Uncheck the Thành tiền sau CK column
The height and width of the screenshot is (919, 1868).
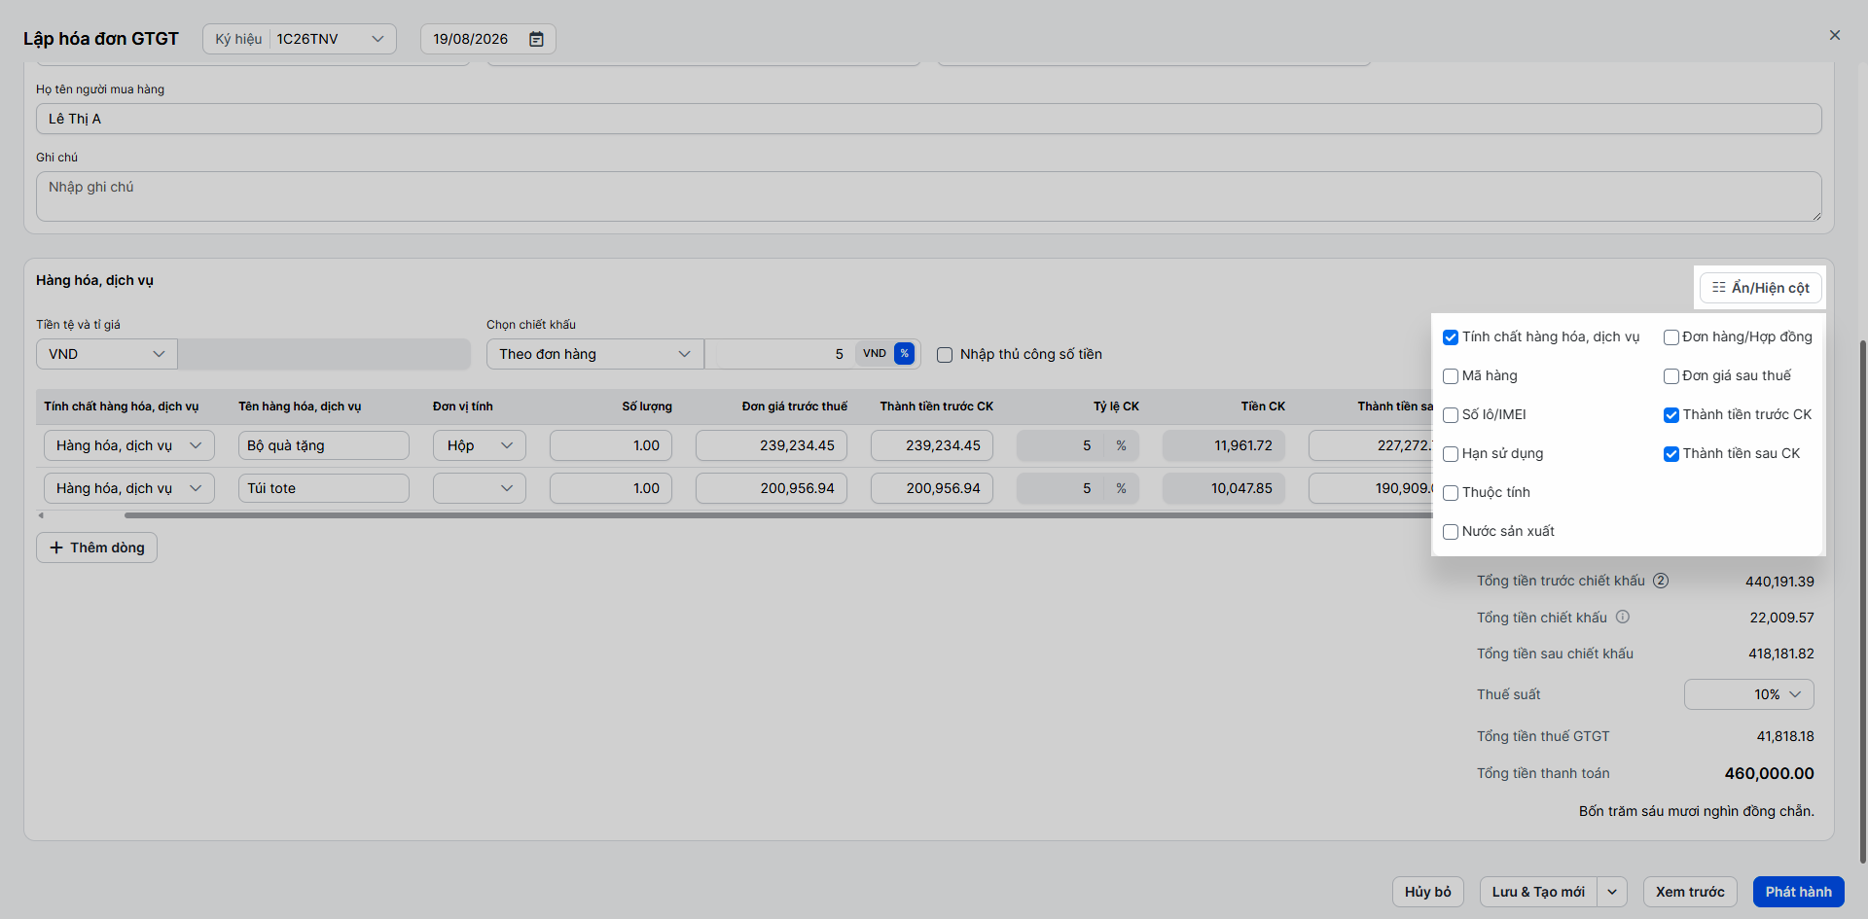pos(1671,454)
